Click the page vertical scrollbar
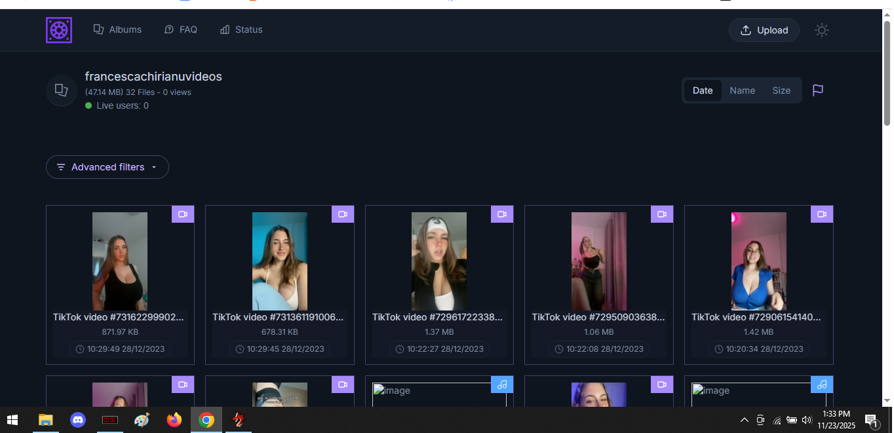This screenshot has width=894, height=433. [x=887, y=72]
